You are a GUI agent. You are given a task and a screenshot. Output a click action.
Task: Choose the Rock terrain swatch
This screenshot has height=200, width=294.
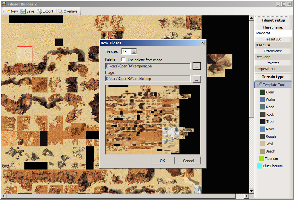click(x=263, y=114)
